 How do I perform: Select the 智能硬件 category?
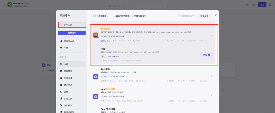click(72, 71)
